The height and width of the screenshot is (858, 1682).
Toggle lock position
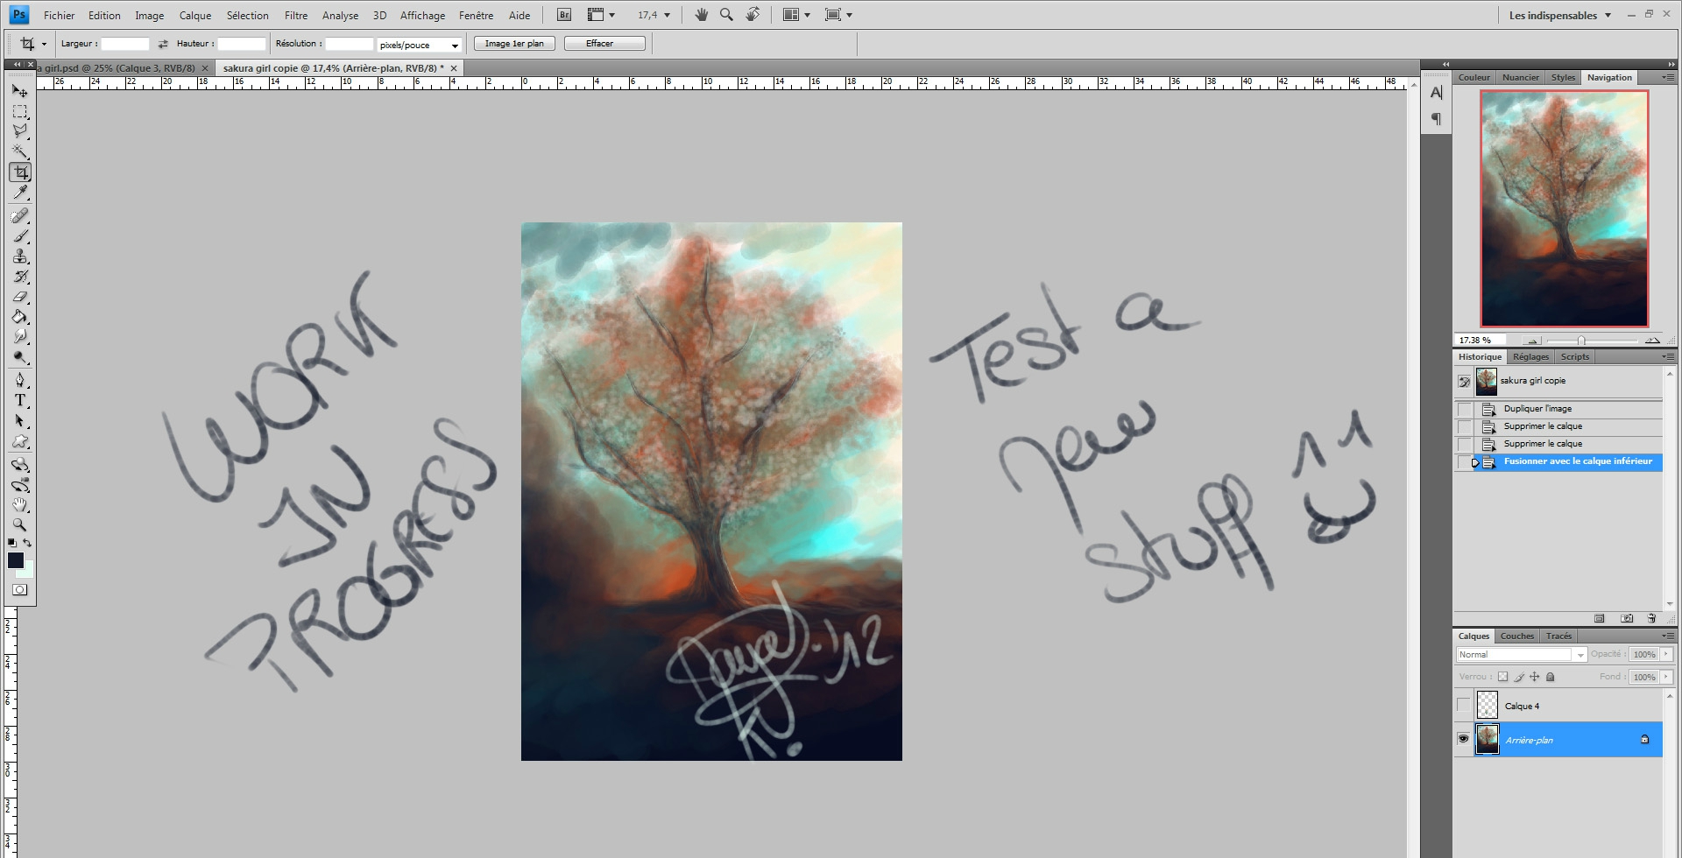pyautogui.click(x=1535, y=677)
